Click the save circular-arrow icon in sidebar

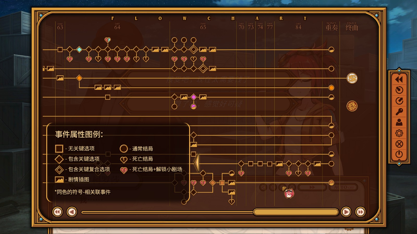tap(399, 101)
